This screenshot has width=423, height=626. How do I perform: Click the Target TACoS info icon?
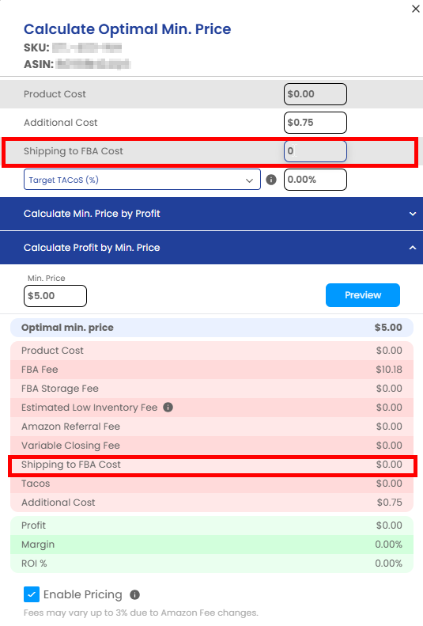(271, 180)
